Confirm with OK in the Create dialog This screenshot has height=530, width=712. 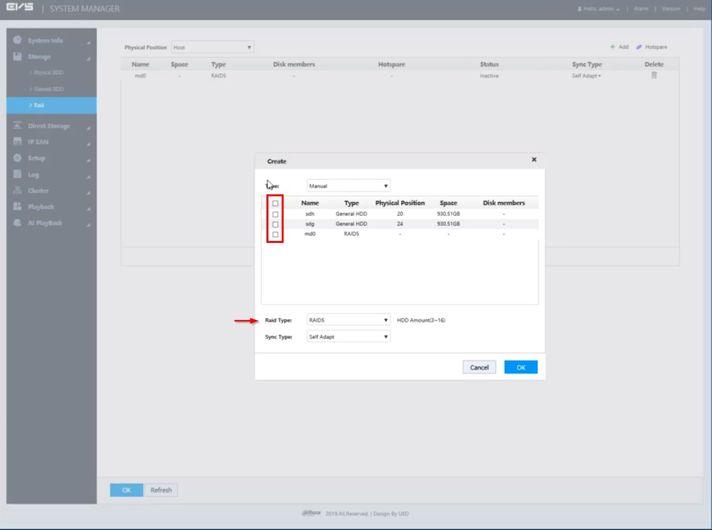[x=521, y=367]
